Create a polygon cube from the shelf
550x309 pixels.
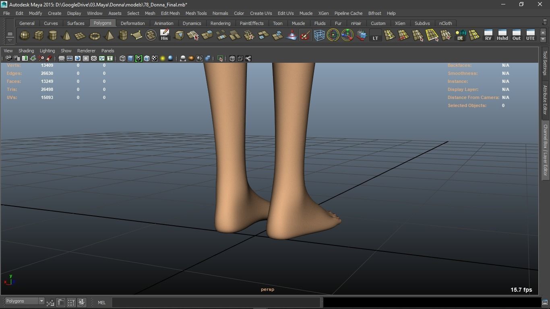point(39,35)
